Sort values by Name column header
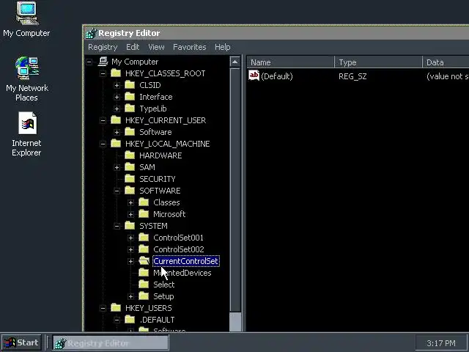 click(x=290, y=62)
